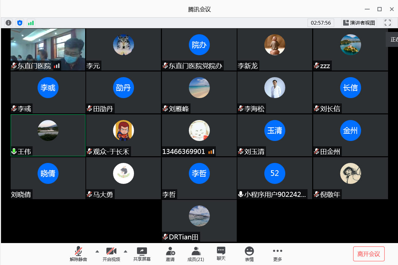
Task: Check the green network signal icon
Action: [31, 23]
